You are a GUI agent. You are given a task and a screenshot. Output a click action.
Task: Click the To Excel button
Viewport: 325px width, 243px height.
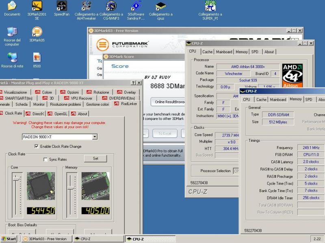point(165,134)
